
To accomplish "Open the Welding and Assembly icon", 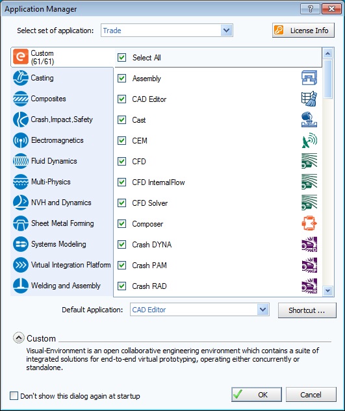I will [x=21, y=286].
